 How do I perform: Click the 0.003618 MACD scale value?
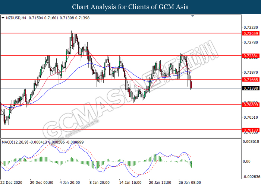point(251,141)
